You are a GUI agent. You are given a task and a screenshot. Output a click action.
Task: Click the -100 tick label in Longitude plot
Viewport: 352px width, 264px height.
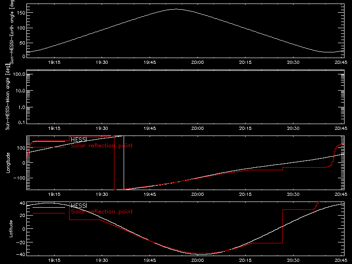coord(19,178)
